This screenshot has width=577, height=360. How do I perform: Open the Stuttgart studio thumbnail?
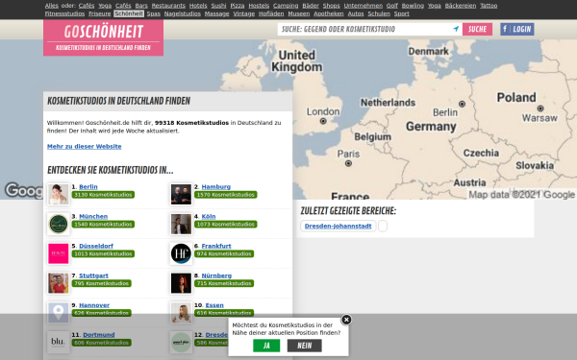point(58,283)
